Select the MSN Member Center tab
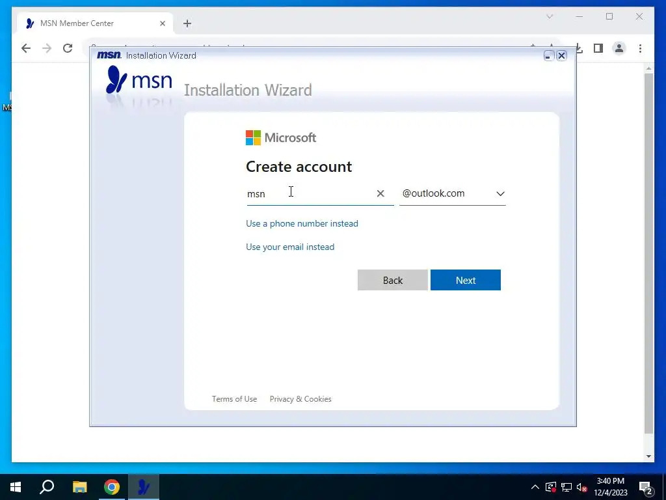 tap(95, 23)
